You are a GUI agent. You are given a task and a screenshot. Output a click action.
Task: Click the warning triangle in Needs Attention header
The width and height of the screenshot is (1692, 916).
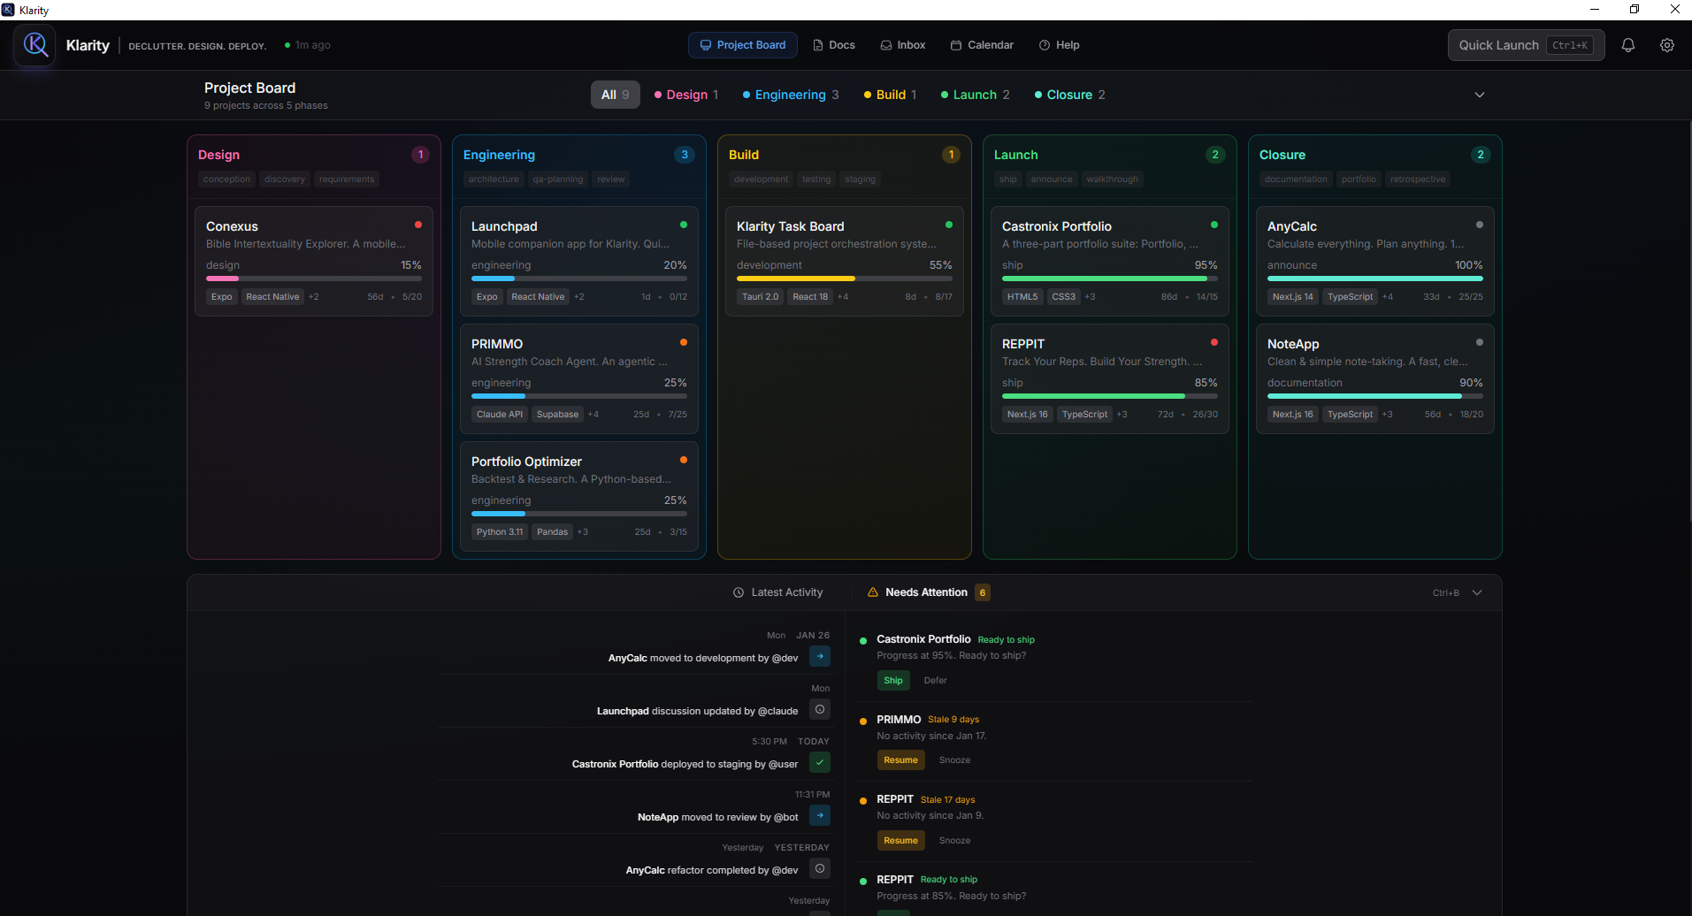click(x=873, y=592)
